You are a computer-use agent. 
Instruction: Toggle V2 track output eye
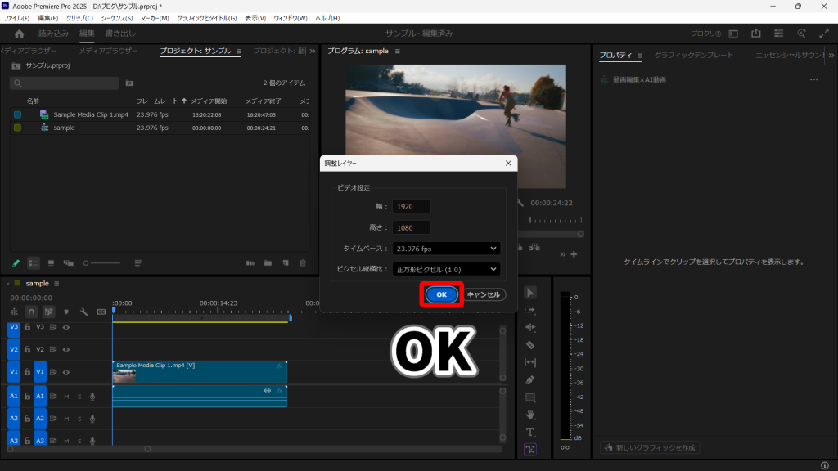coord(66,349)
